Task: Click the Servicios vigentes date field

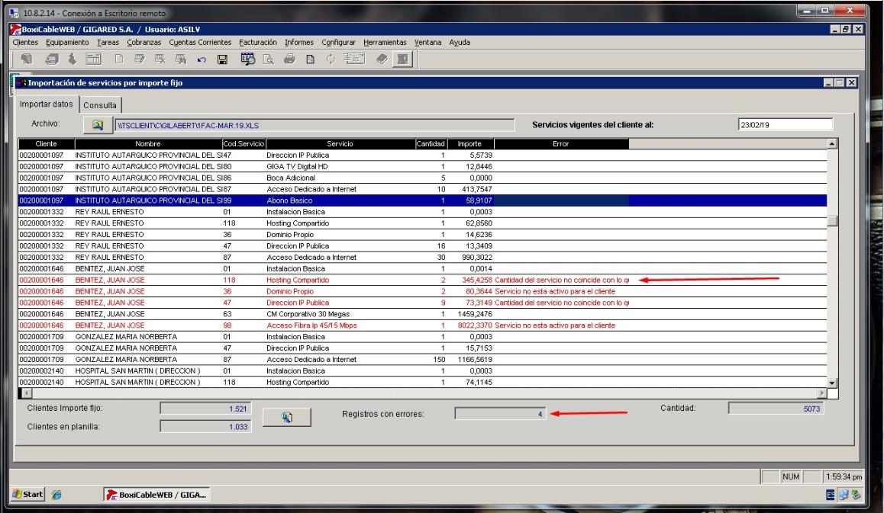Action: 784,125
